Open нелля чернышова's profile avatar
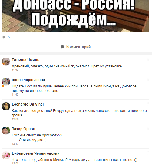 6,82
